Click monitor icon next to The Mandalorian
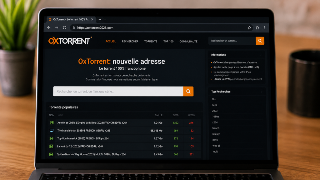 tap(52, 130)
